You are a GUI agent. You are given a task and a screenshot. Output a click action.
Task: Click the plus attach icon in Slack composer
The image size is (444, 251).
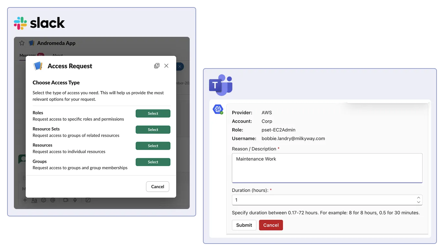coord(25,200)
